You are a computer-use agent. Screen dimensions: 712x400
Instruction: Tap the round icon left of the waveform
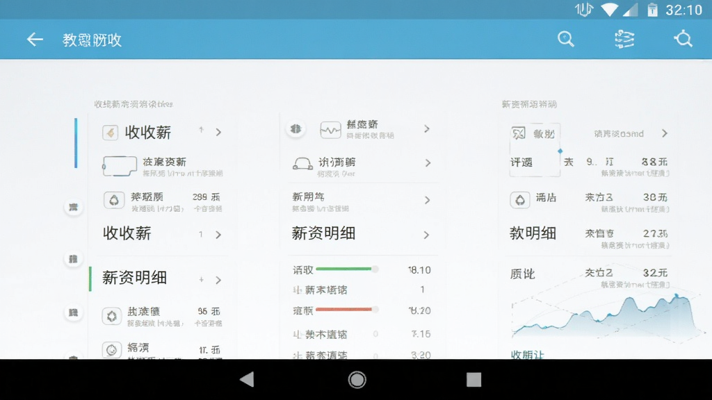(296, 129)
